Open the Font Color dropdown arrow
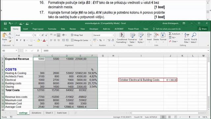Screen dimensions: 211x119 47,40
